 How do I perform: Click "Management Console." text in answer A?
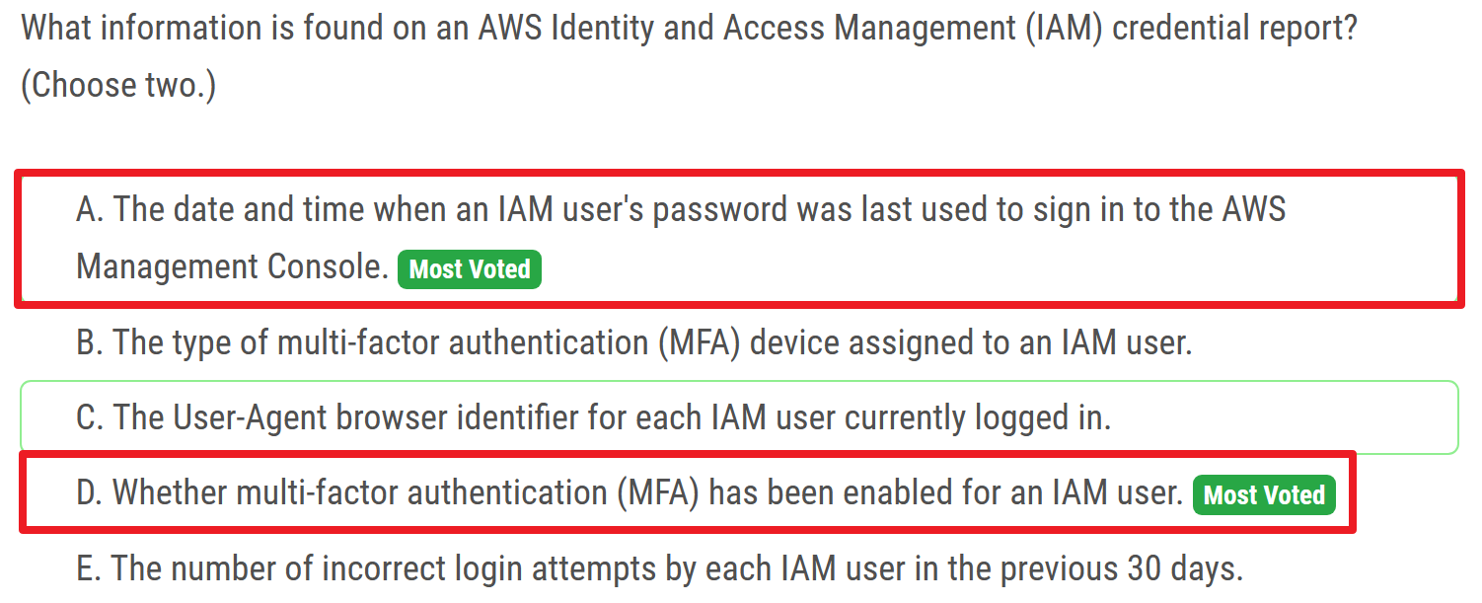pyautogui.click(x=233, y=267)
